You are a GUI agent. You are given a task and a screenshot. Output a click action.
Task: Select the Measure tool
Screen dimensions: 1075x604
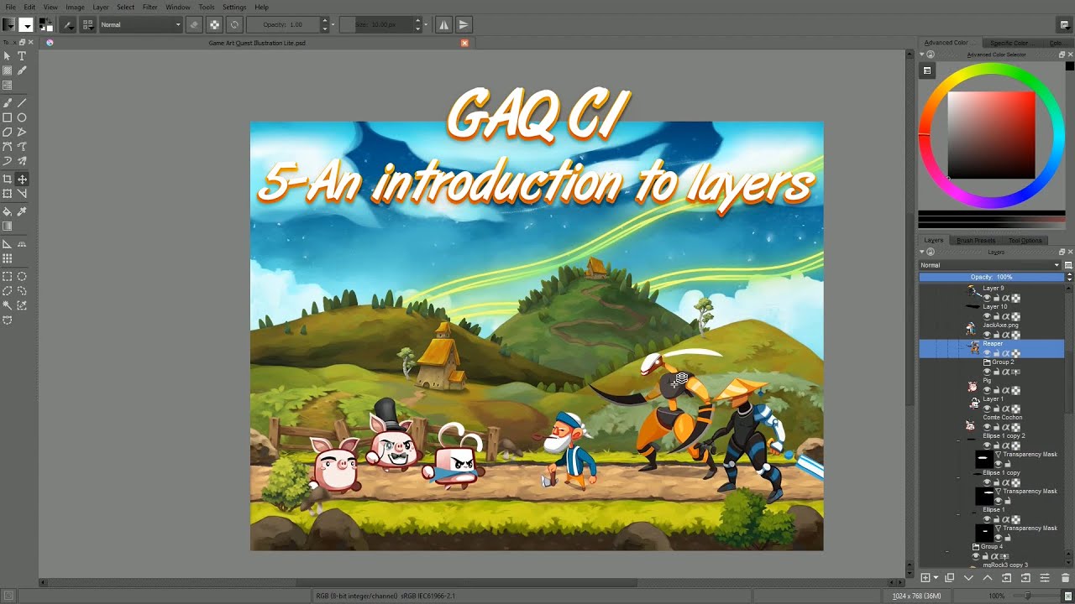click(x=22, y=194)
